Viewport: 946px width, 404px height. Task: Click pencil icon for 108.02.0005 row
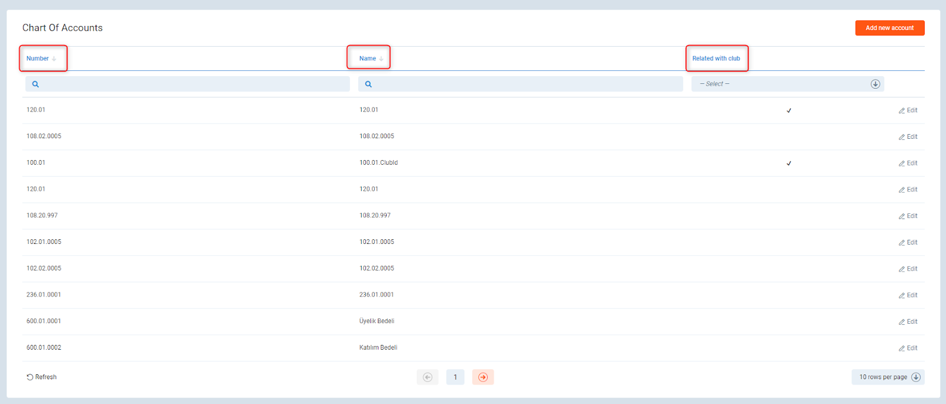coord(902,137)
